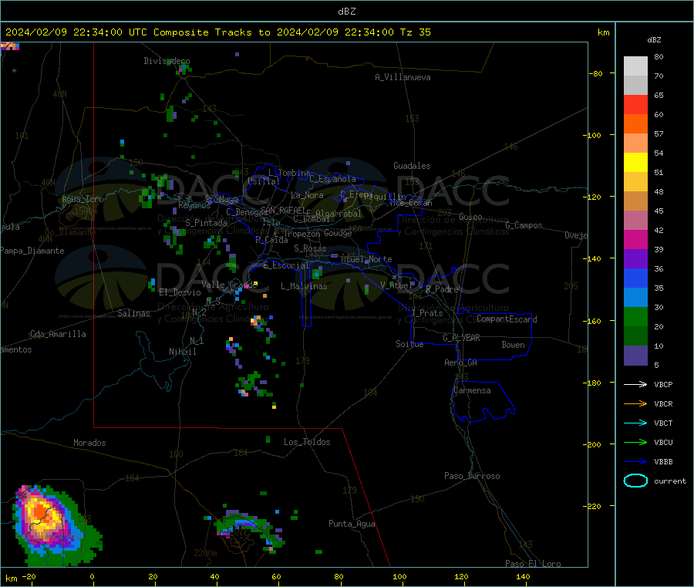Click the 'Punta_Agua' map label
The image size is (694, 587).
[x=352, y=525]
